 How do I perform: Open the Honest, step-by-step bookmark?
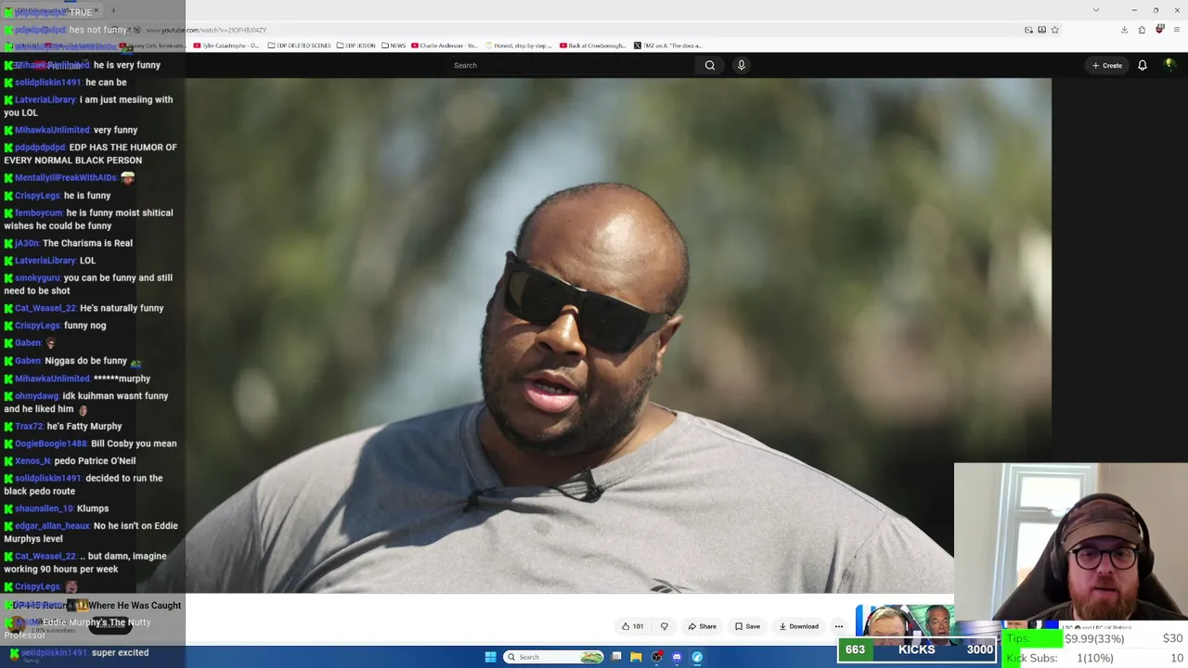point(519,45)
